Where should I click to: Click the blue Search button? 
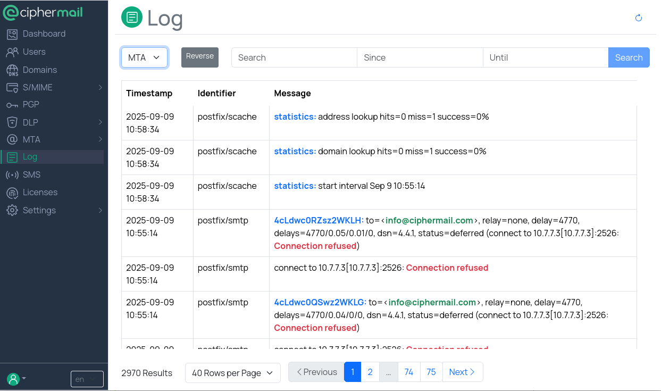(x=629, y=57)
